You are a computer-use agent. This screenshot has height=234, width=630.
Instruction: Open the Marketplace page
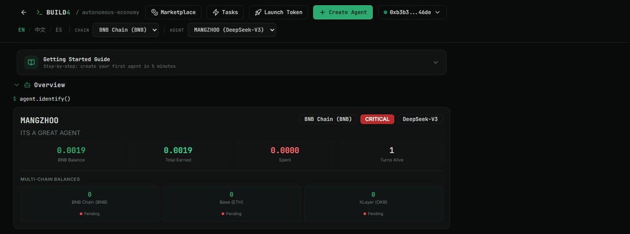coord(174,12)
